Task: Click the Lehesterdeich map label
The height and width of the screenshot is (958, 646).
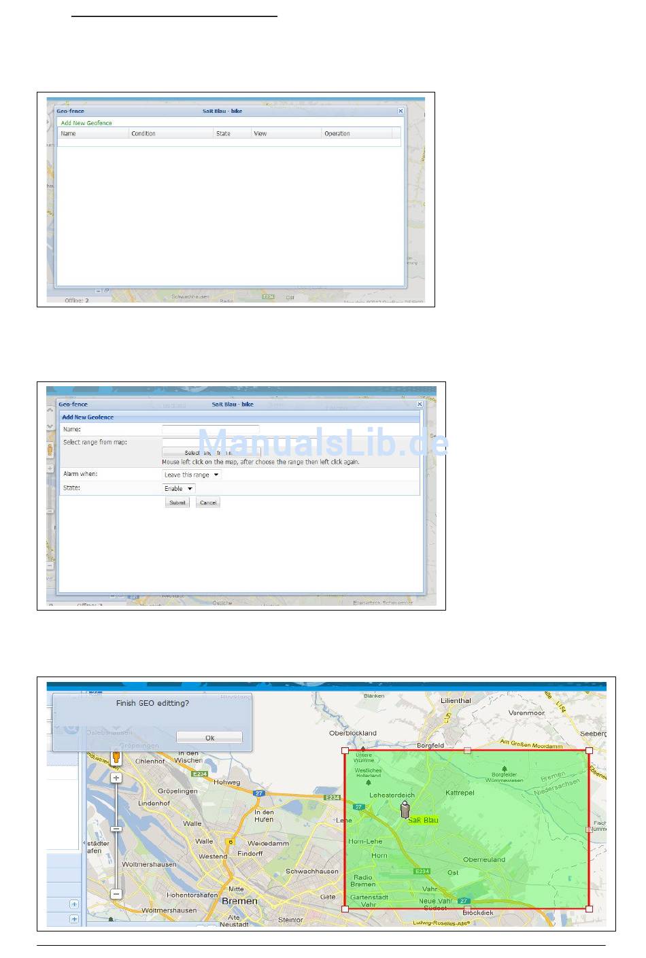Action: (392, 795)
